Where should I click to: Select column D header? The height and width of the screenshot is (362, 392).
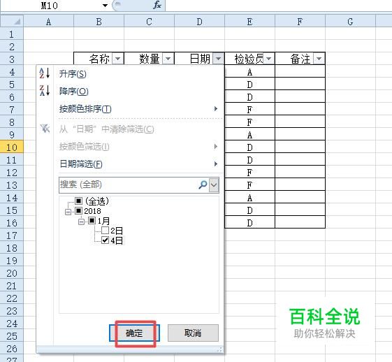coord(199,21)
